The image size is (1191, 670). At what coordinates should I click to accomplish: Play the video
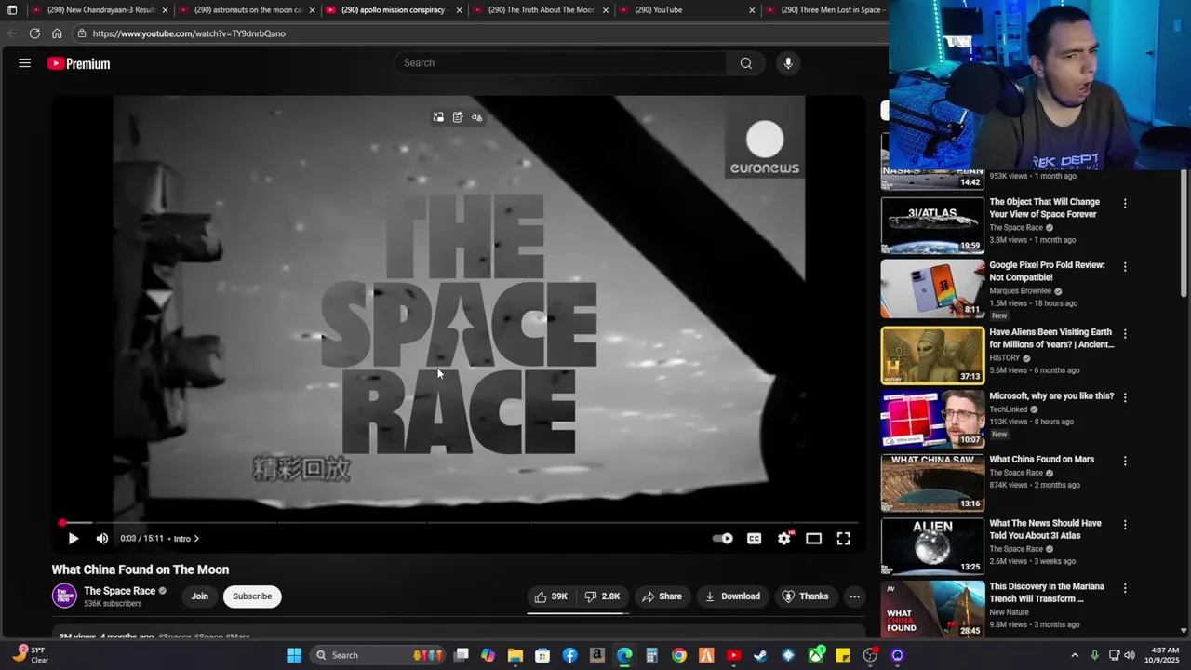point(74,539)
